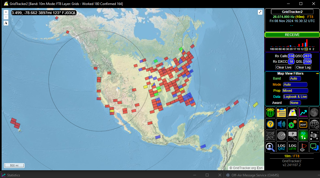This screenshot has height=178, width=320.
Task: Open the Log QRZ button
Action: click(281, 147)
